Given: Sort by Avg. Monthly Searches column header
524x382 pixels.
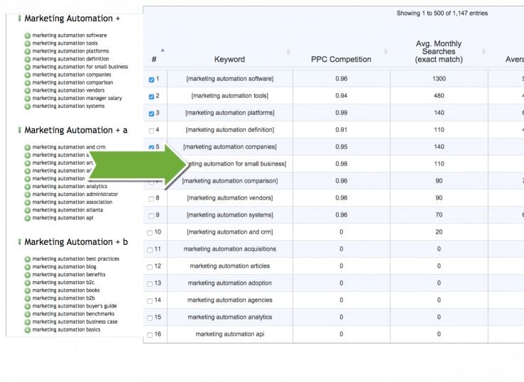Looking at the screenshot, I should (x=438, y=52).
